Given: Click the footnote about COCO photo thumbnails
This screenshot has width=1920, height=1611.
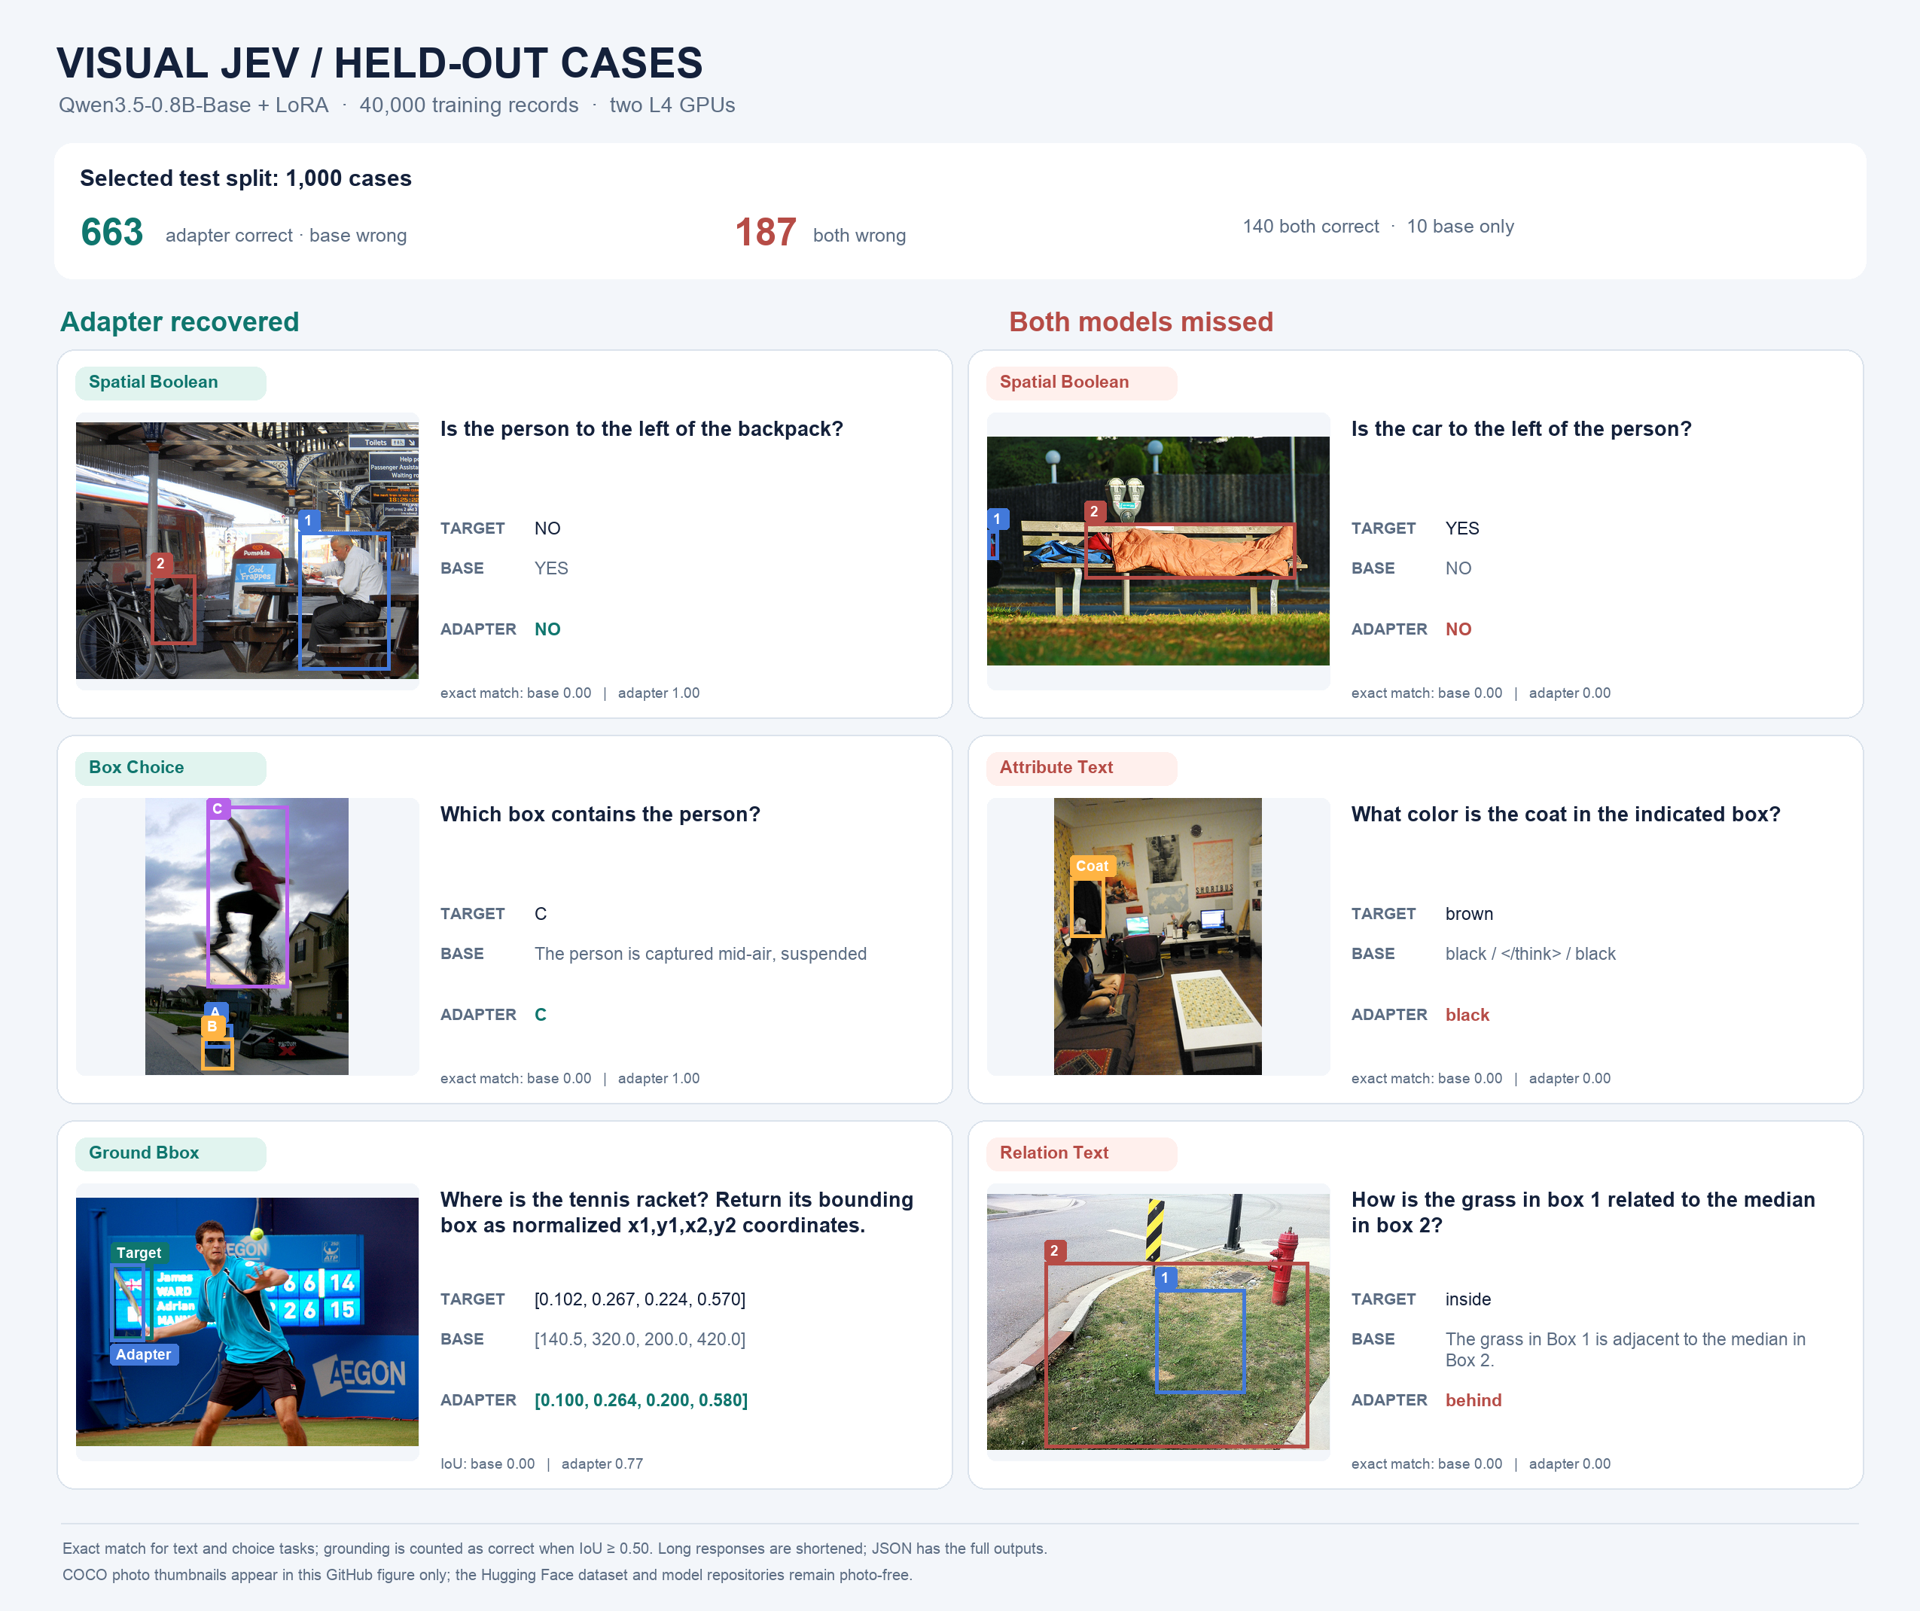Looking at the screenshot, I should click(487, 1574).
